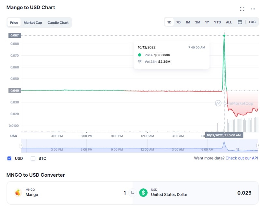Open the three-dot more options menu
260x206 pixels.
[x=253, y=9]
